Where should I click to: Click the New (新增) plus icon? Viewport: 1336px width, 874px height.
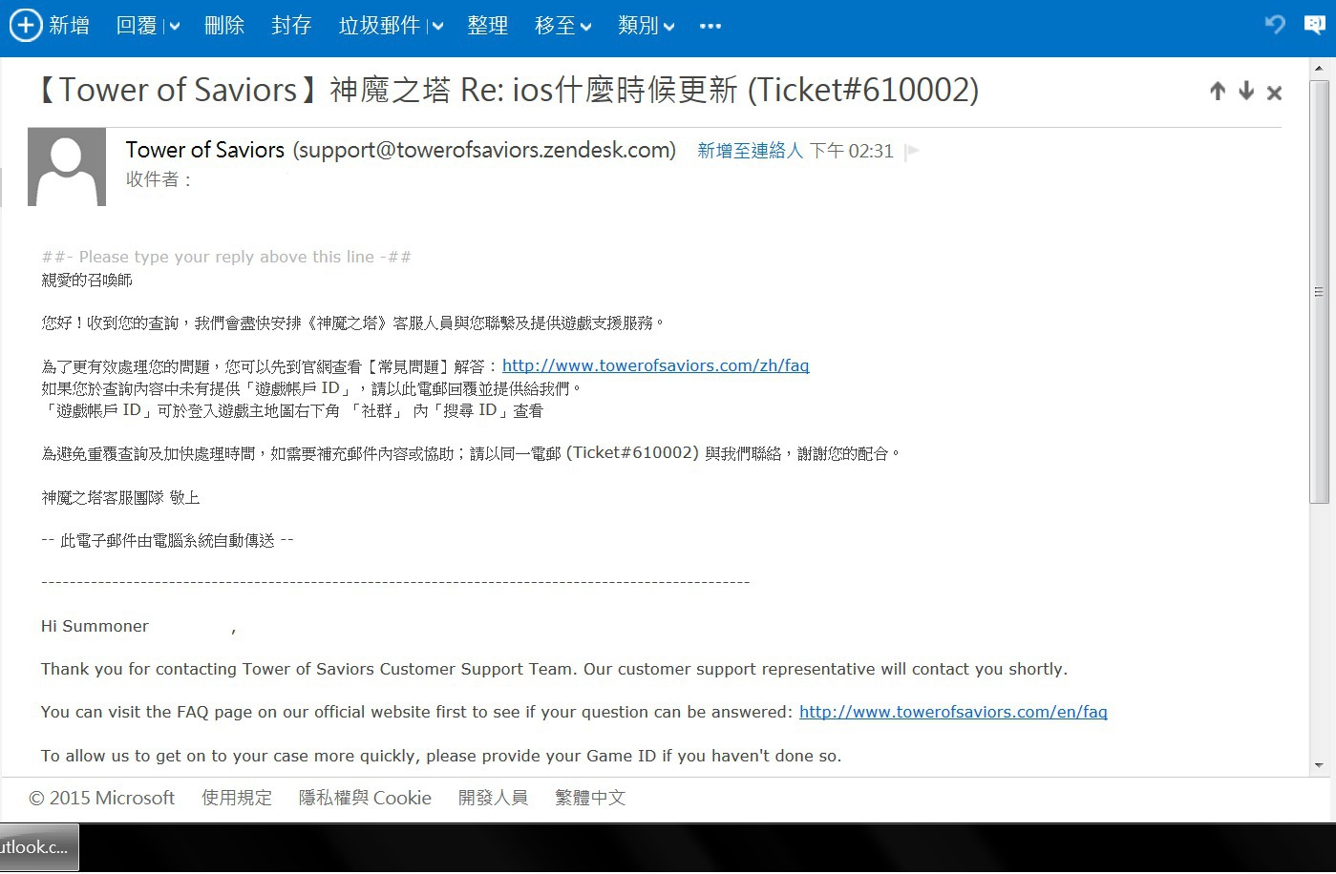click(x=26, y=26)
